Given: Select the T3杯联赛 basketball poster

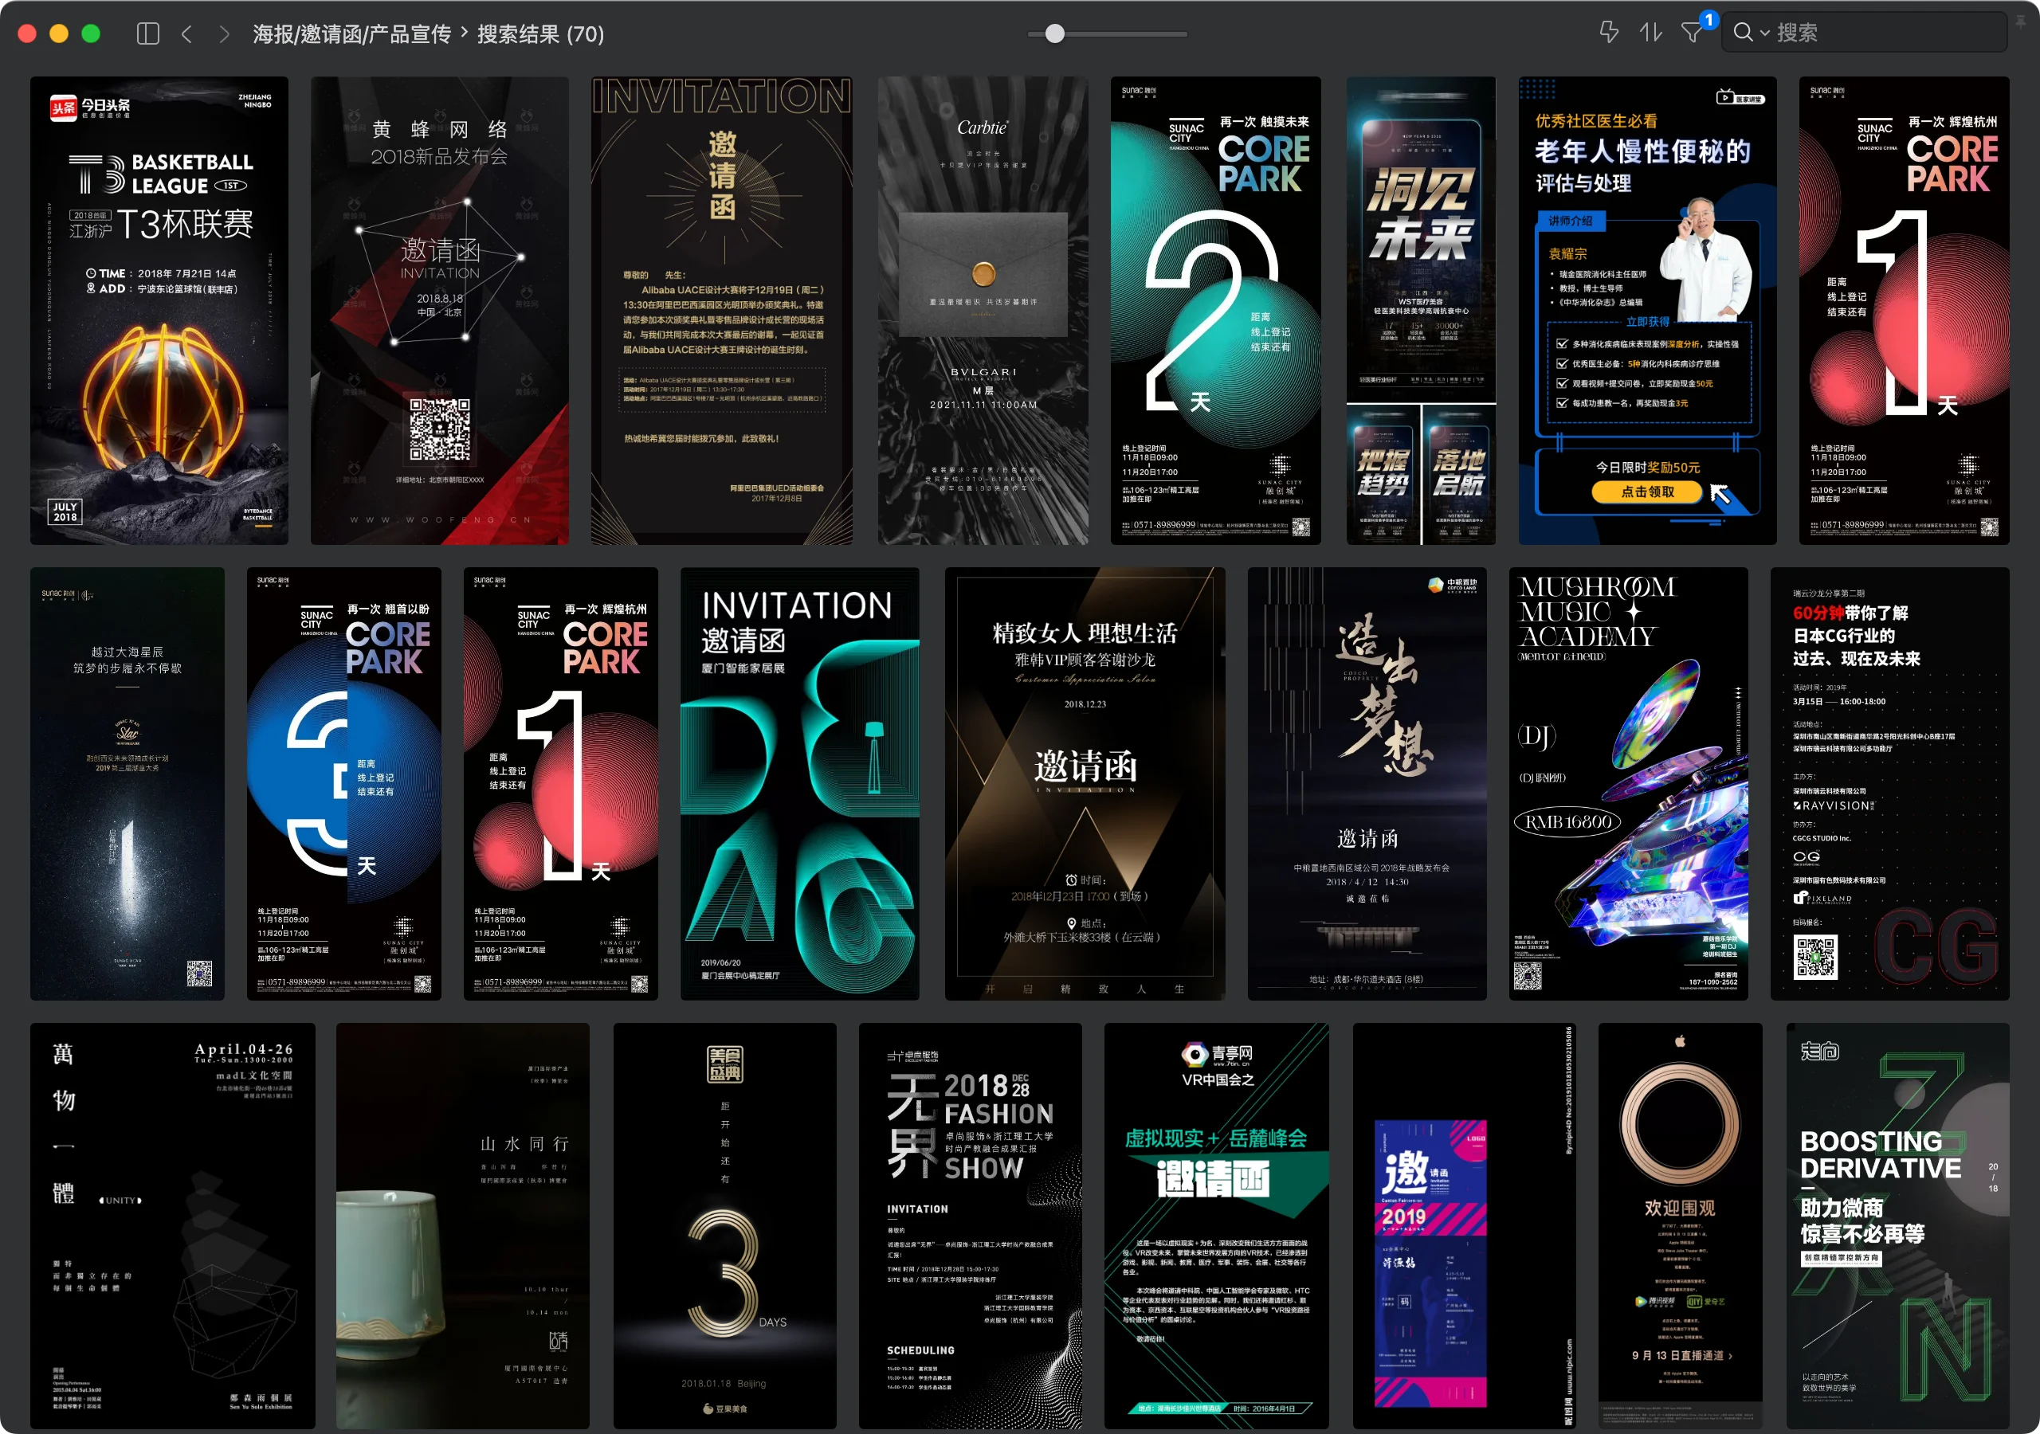Looking at the screenshot, I should pos(159,310).
